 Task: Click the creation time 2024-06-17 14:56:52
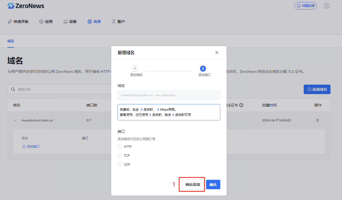(276, 120)
